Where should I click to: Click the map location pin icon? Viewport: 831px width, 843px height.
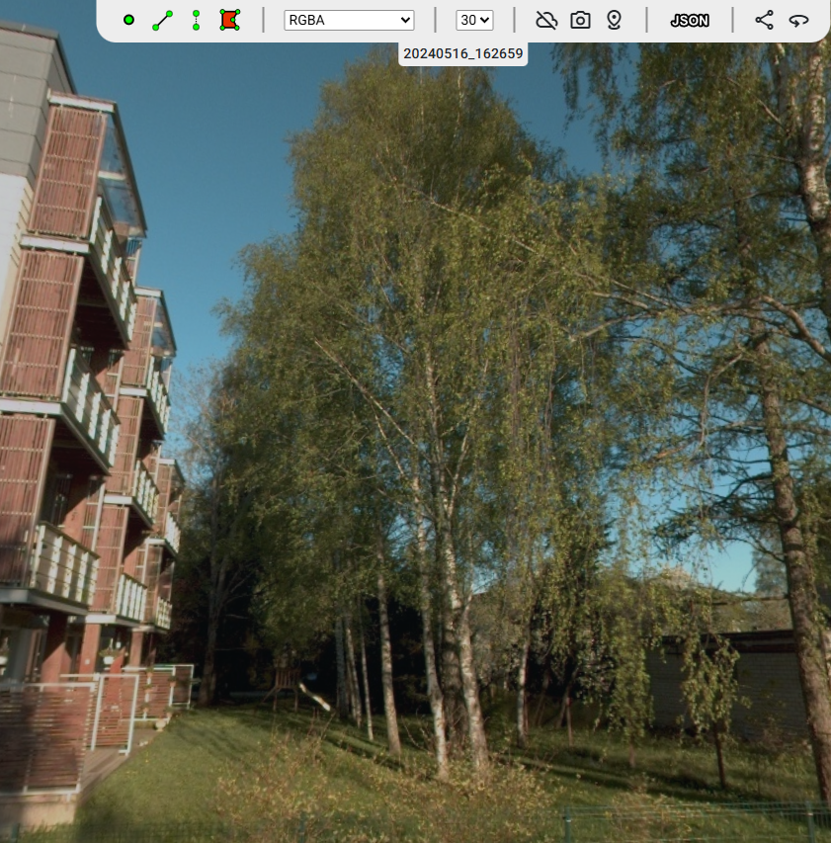point(614,20)
